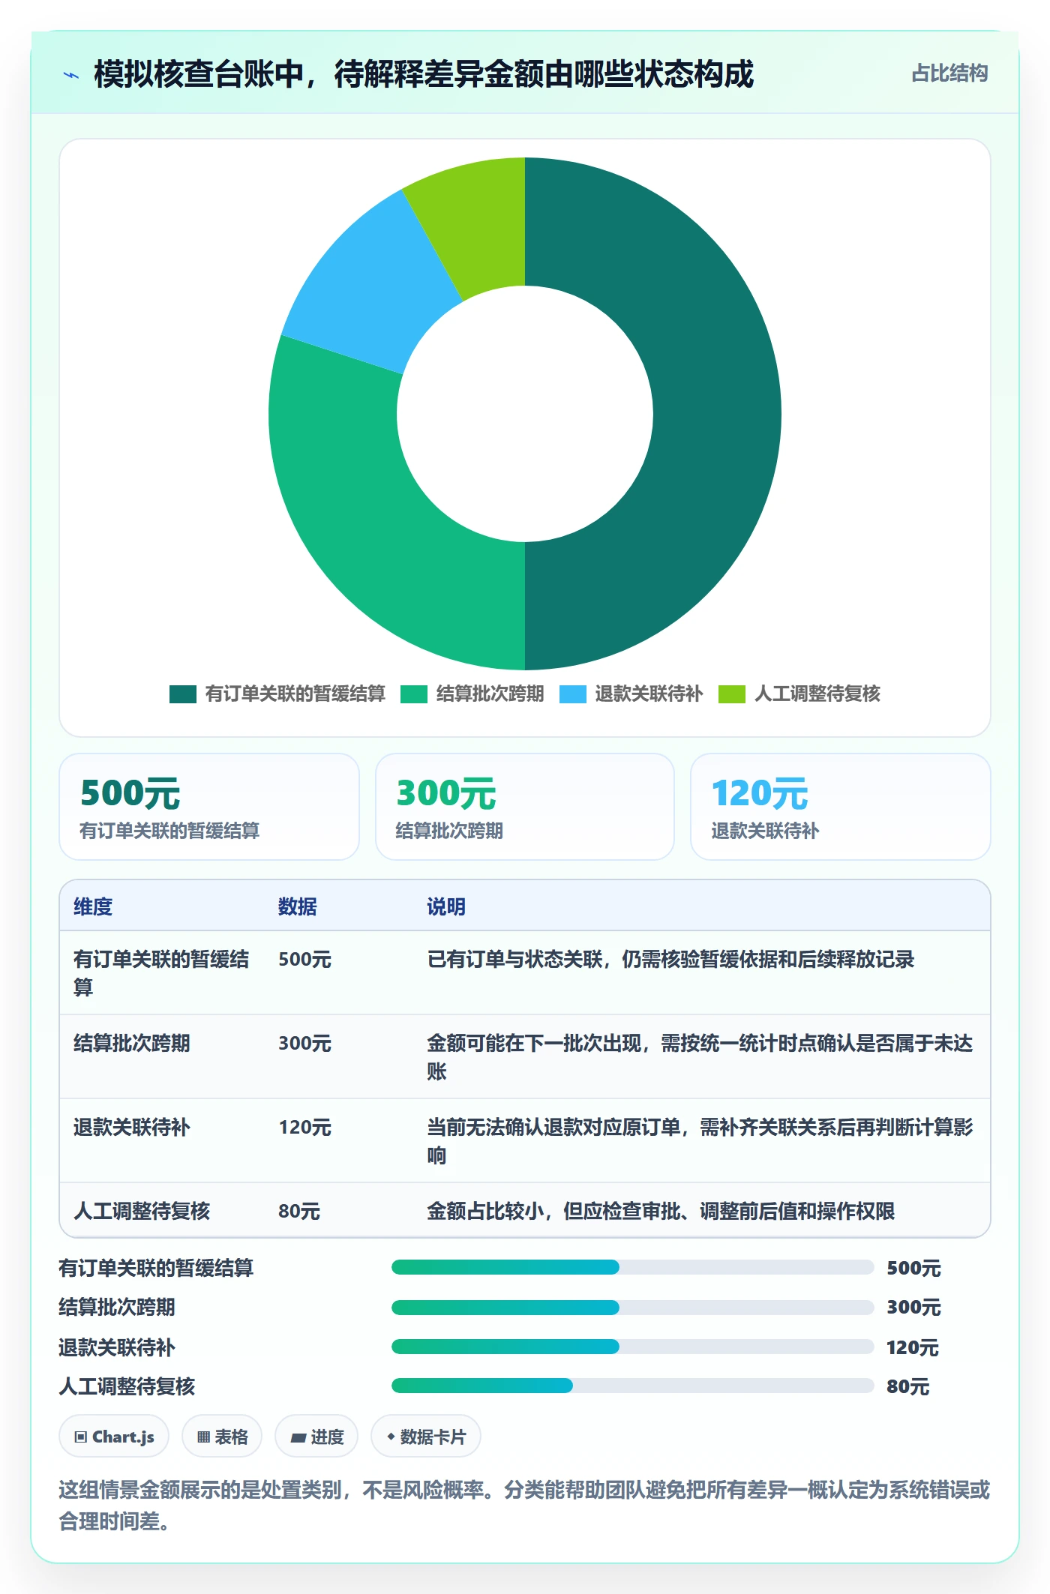This screenshot has height=1594, width=1050.
Task: Click the 人工调整待复核 progress bar
Action: (x=633, y=1386)
